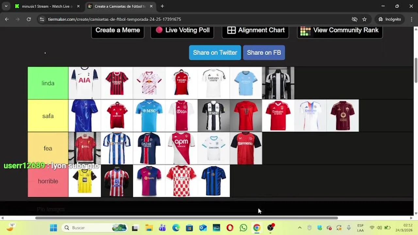Click the Create a Meme button
Image resolution: width=418 pixels, height=235 pixels.
tap(118, 30)
